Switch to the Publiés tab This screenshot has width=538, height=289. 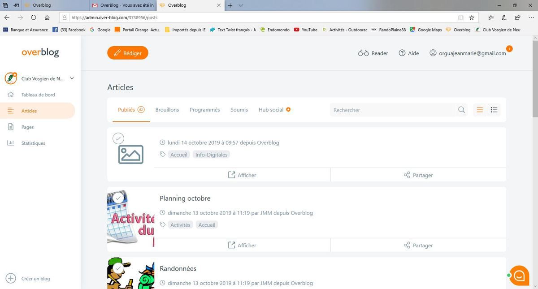tap(131, 110)
